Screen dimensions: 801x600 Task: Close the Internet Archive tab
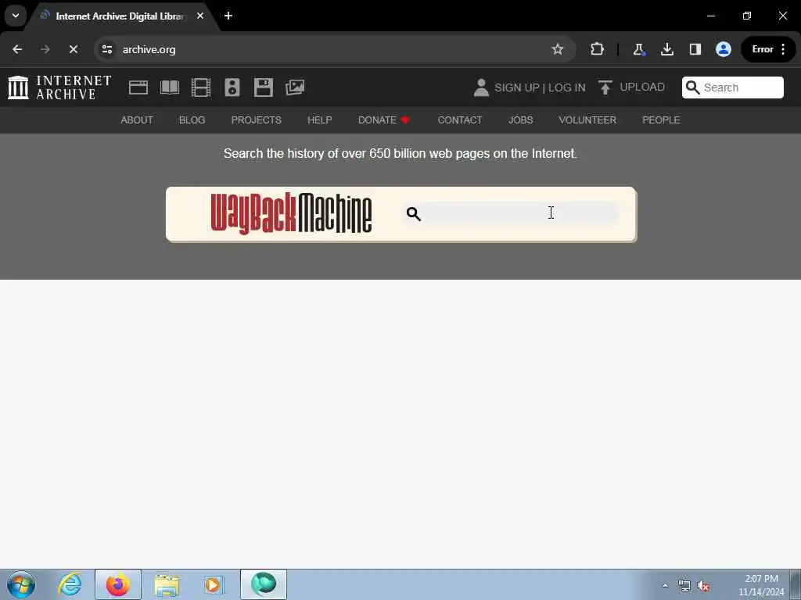tap(200, 16)
